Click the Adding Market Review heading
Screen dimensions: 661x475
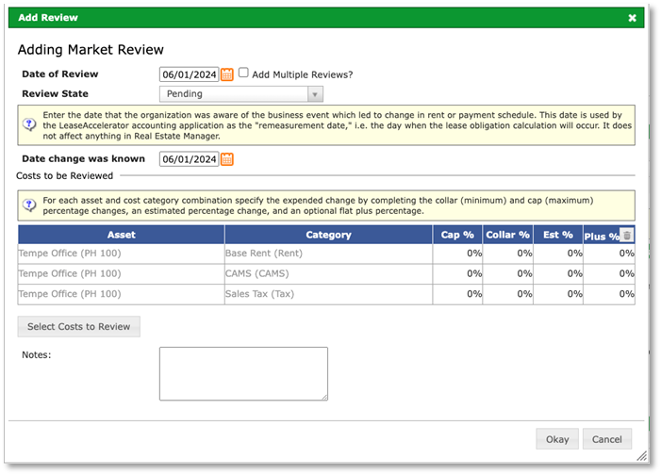pos(91,50)
